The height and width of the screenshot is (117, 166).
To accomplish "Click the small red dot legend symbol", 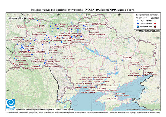I will pyautogui.click(x=155, y=21).
